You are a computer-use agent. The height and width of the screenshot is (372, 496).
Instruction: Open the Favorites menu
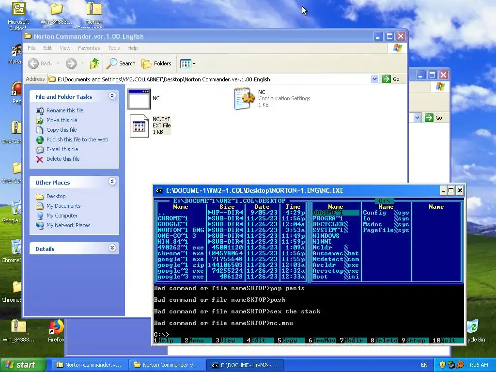[89, 48]
